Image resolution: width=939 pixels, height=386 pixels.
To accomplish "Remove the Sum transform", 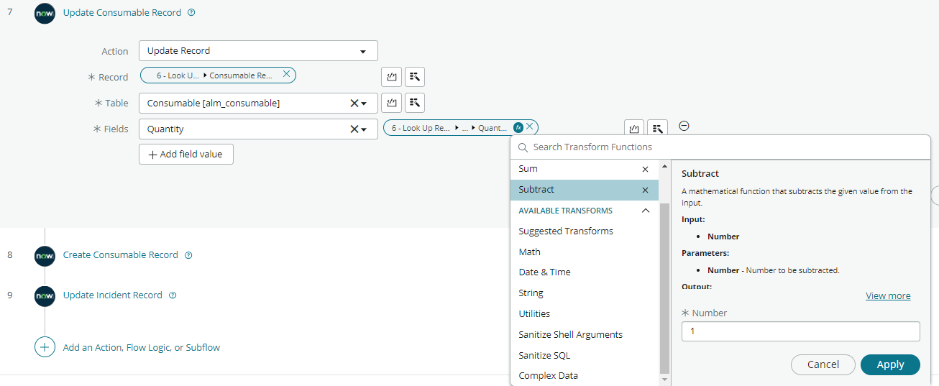I will click(645, 169).
